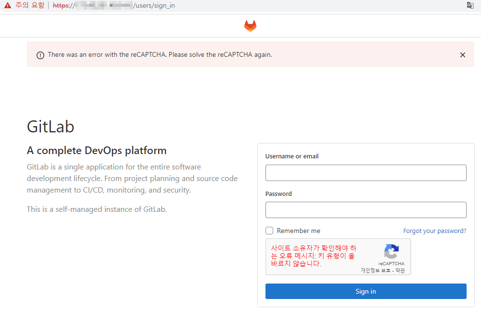Click 'This is a self-managed instance' text
The width and height of the screenshot is (481, 311).
[x=97, y=209]
